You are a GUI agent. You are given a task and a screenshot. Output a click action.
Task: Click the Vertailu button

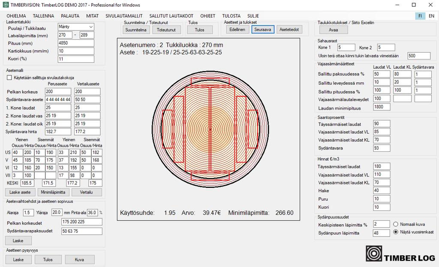[87, 192]
